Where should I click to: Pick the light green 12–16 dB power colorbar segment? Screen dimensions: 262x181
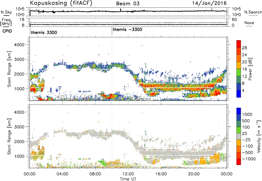(239, 73)
